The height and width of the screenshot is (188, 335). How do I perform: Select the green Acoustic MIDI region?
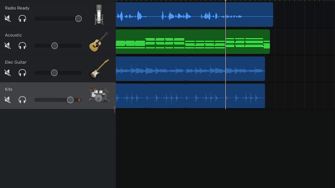[193, 42]
